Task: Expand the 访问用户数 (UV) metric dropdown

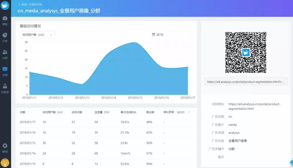Action: click(x=37, y=35)
